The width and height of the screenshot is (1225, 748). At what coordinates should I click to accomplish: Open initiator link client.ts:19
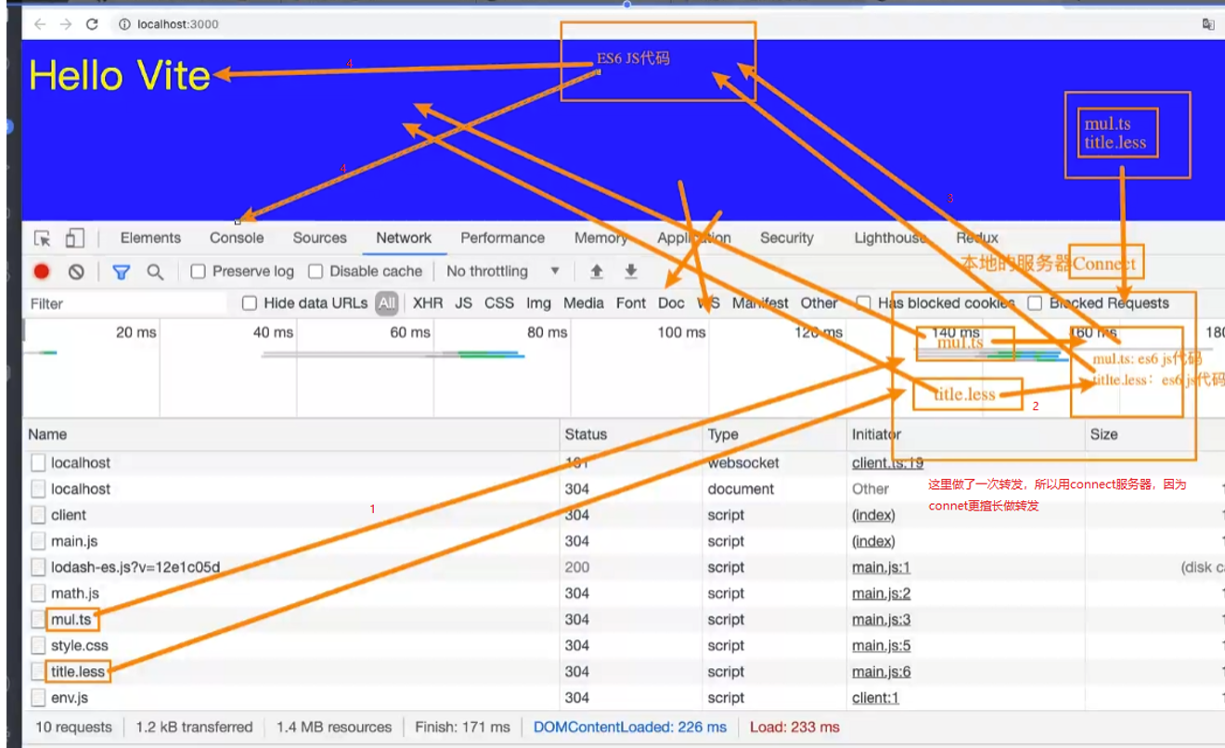pyautogui.click(x=887, y=463)
